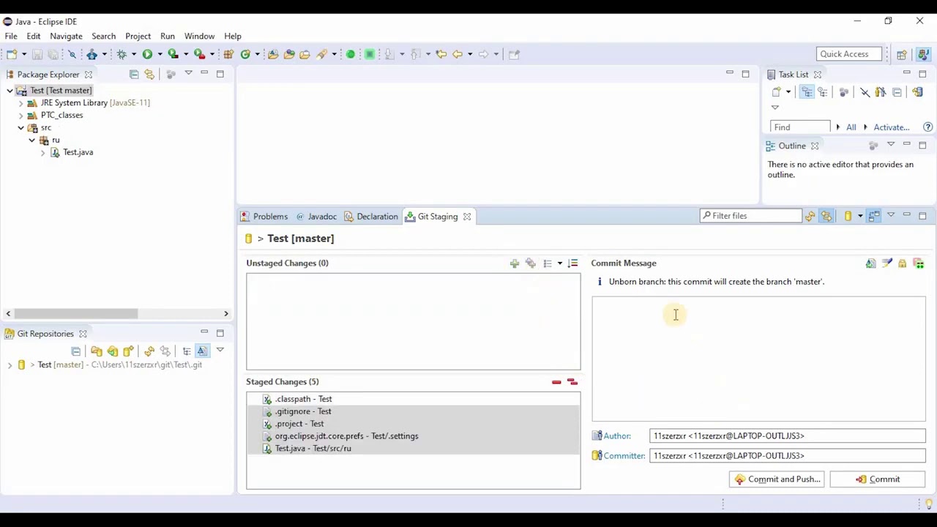The height and width of the screenshot is (527, 937).
Task: Click the Back navigation arrow in the toolbar
Action: [457, 54]
